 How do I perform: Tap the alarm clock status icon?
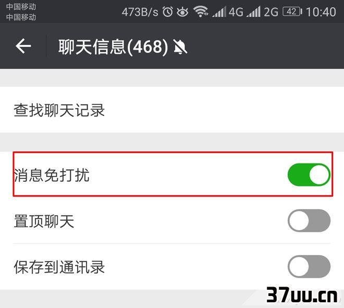(x=168, y=11)
